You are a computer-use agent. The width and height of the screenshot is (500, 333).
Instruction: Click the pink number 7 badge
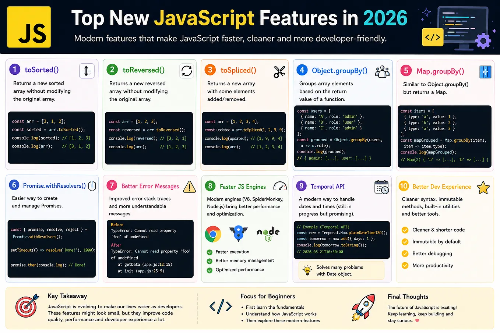[112, 185]
